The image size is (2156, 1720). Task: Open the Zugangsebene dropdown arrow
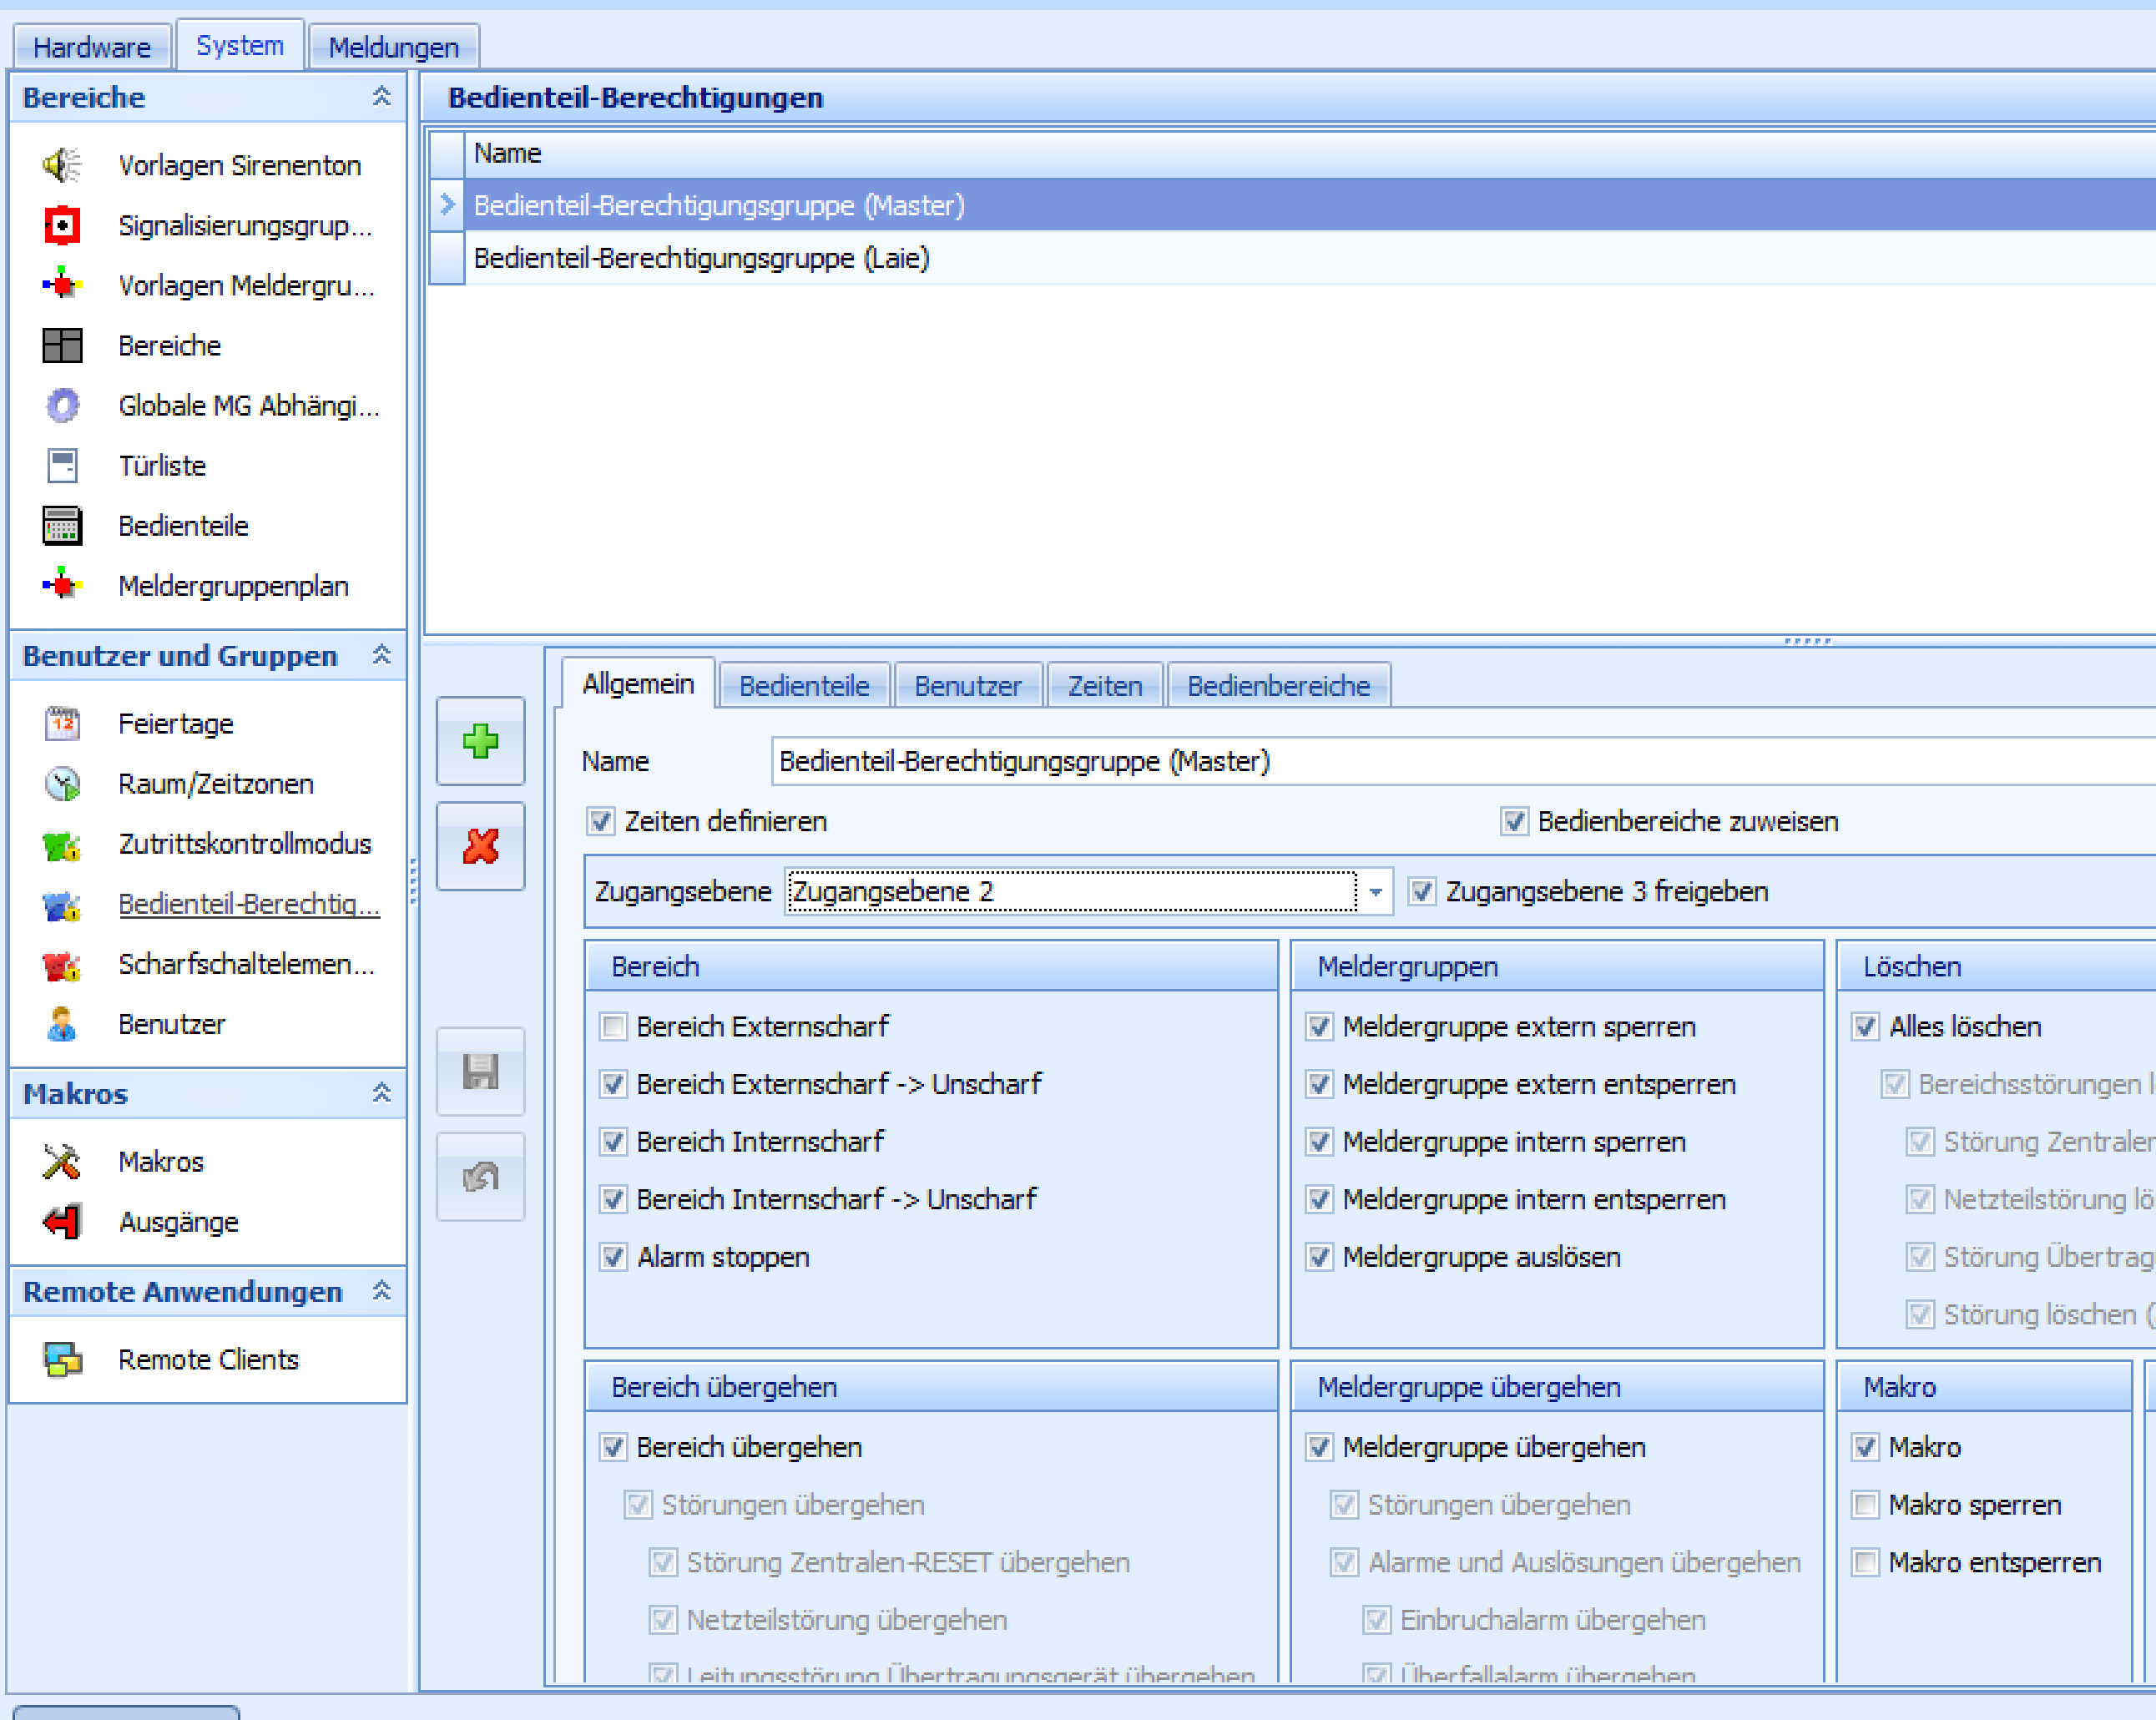[1376, 892]
